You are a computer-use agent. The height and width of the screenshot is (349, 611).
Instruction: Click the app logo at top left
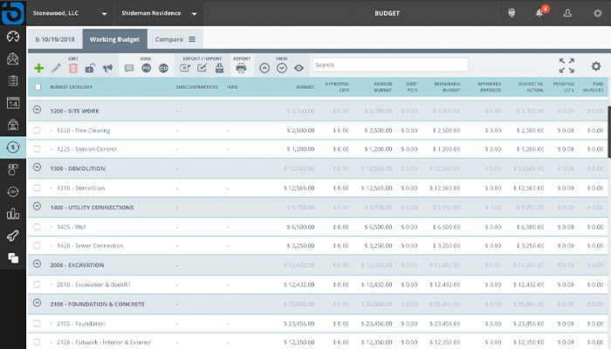pos(13,13)
